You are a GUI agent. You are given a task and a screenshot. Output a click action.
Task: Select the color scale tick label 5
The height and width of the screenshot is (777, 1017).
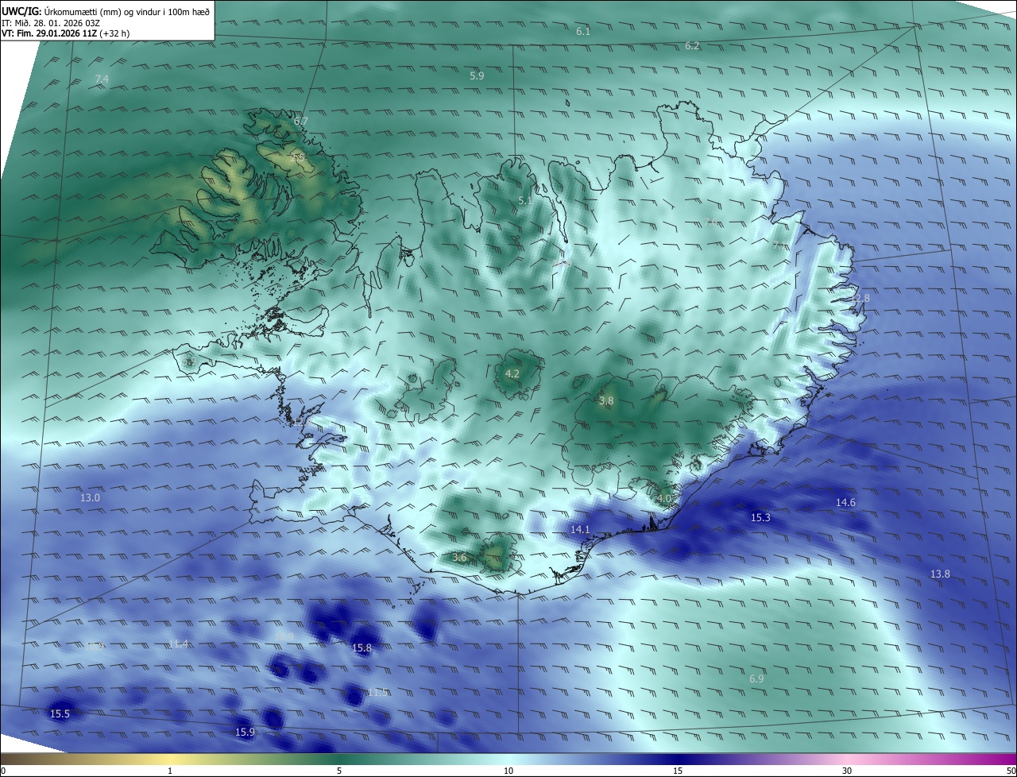point(339,771)
